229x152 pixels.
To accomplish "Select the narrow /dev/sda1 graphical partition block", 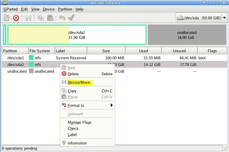I will click(x=5, y=35).
